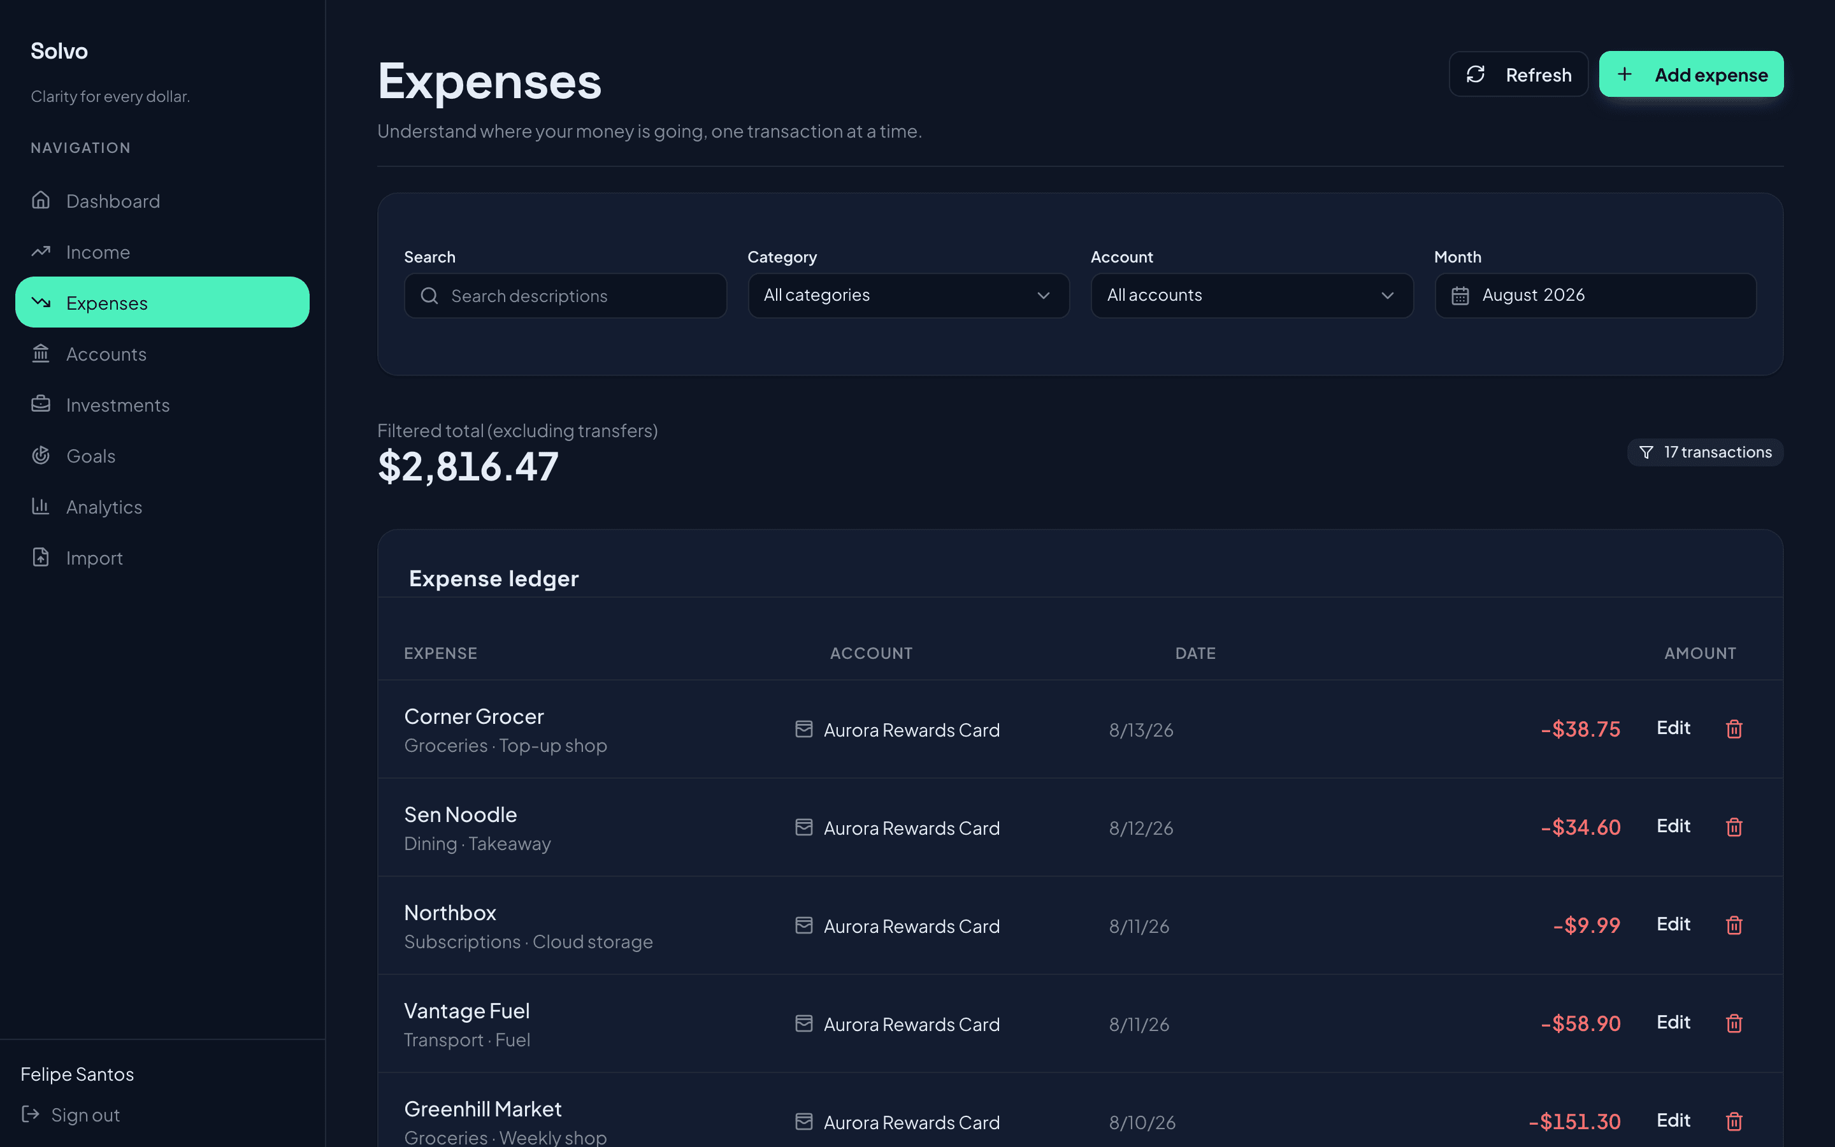Screen dimensions: 1835x1147
Task: Click the Add expense button
Action: 1691,75
